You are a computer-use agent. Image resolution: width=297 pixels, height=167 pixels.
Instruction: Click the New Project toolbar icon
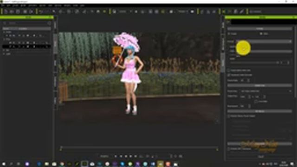[x=6, y=12]
